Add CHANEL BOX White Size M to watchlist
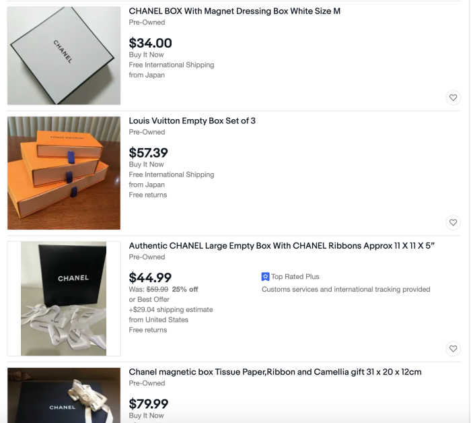The width and height of the screenshot is (471, 423). click(453, 98)
